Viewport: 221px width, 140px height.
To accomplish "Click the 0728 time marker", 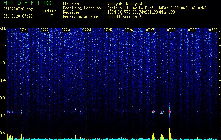I will click(171, 30).
